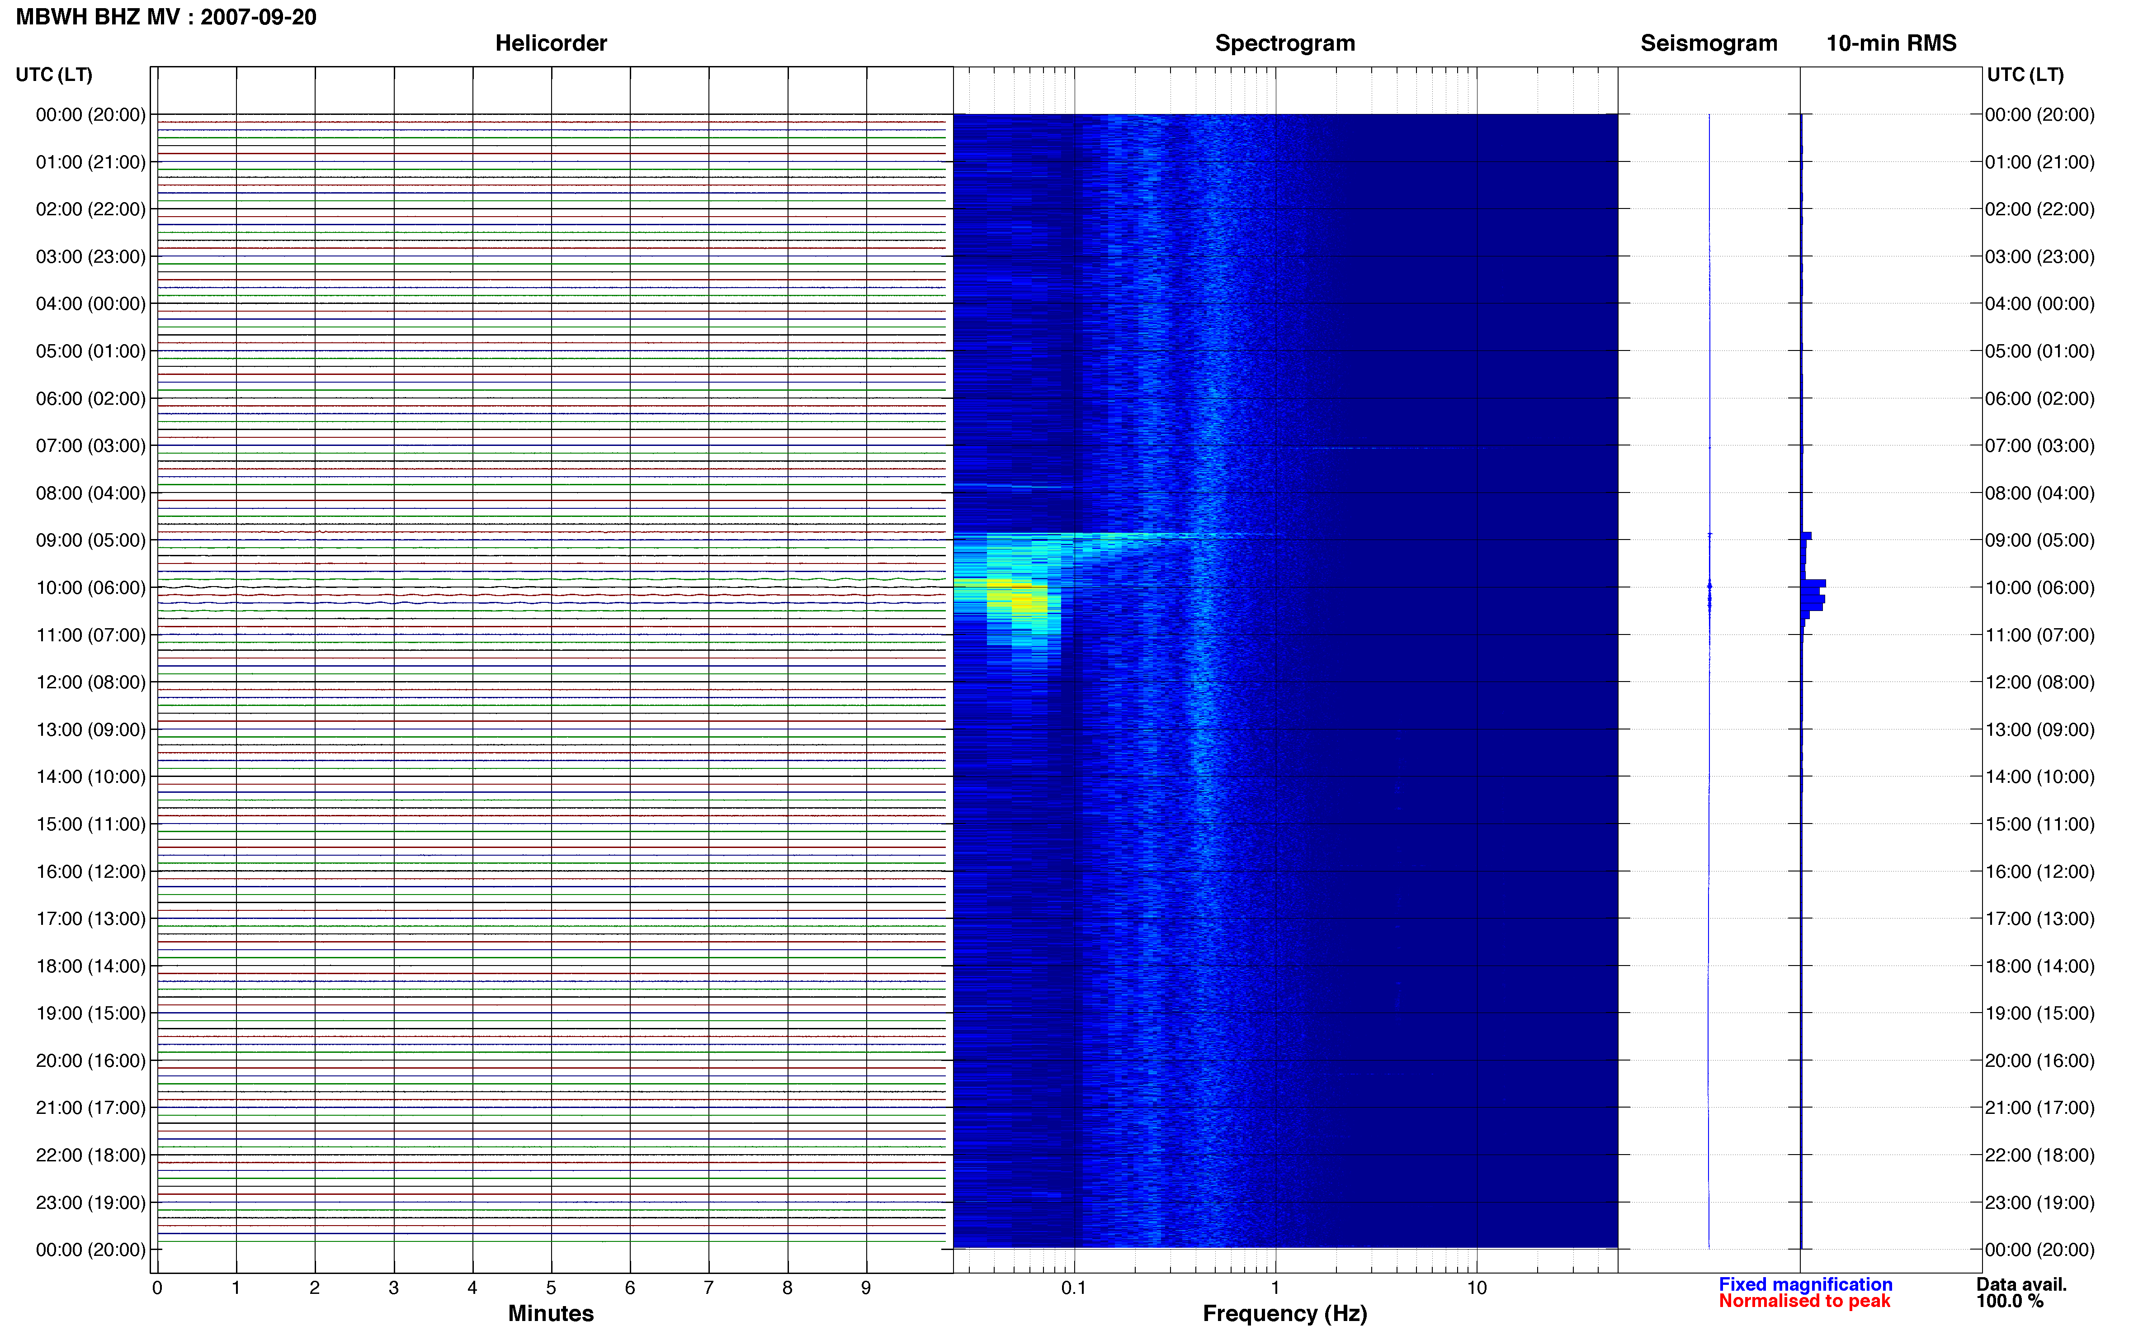This screenshot has height=1340, width=2143.
Task: Click the right '03:00 (23:00)' time label
Action: pos(2039,256)
